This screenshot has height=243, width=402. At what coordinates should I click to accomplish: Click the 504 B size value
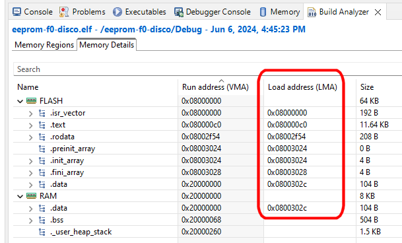(x=369, y=220)
